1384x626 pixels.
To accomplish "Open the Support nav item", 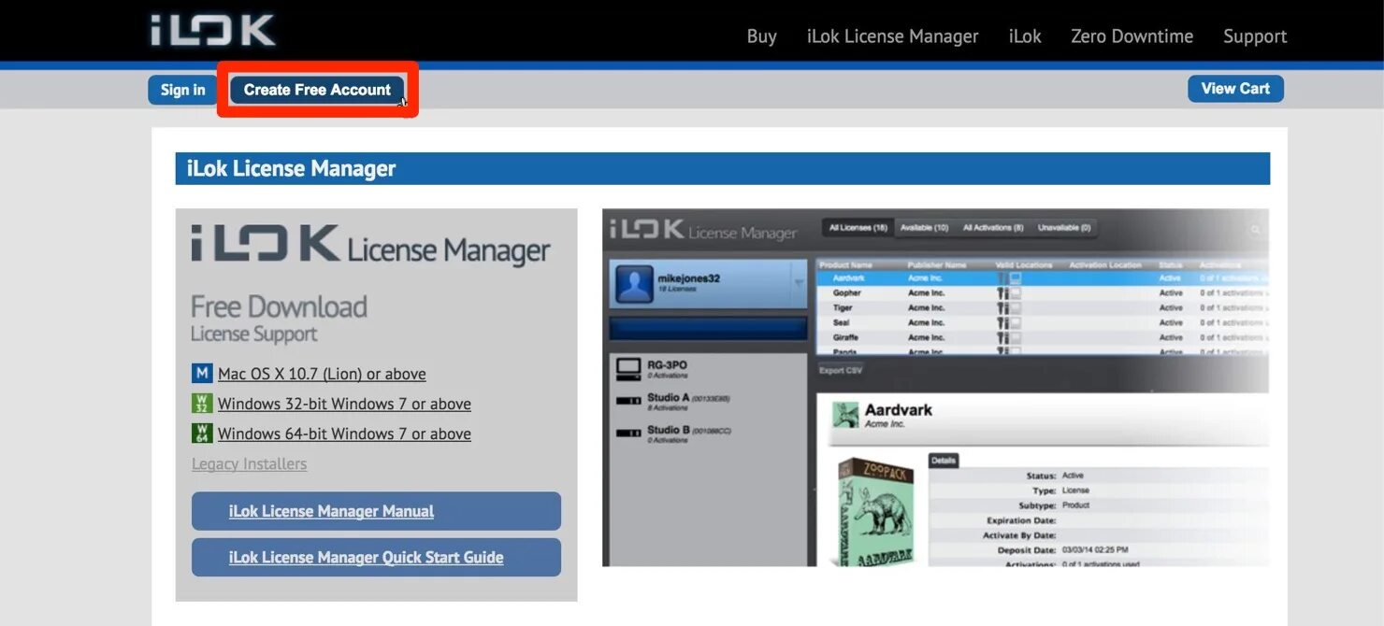I will 1255,36.
